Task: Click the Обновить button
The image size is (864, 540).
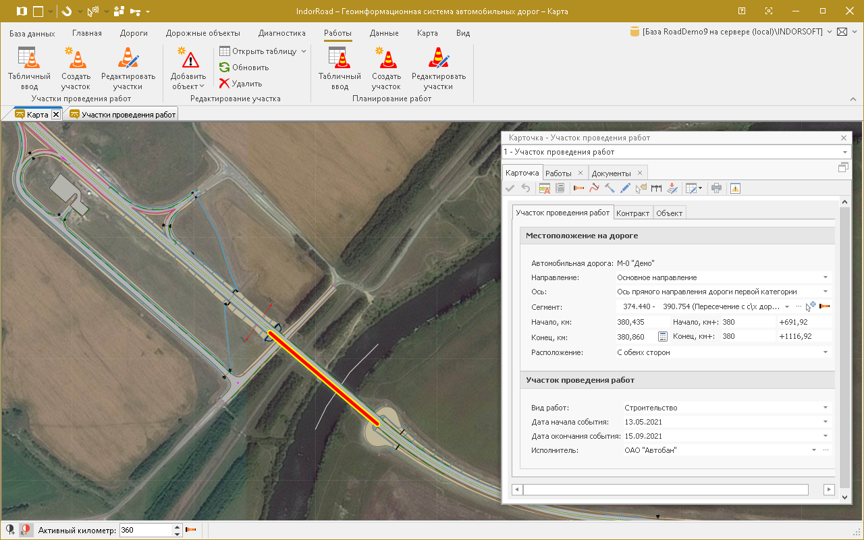Action: tap(244, 67)
